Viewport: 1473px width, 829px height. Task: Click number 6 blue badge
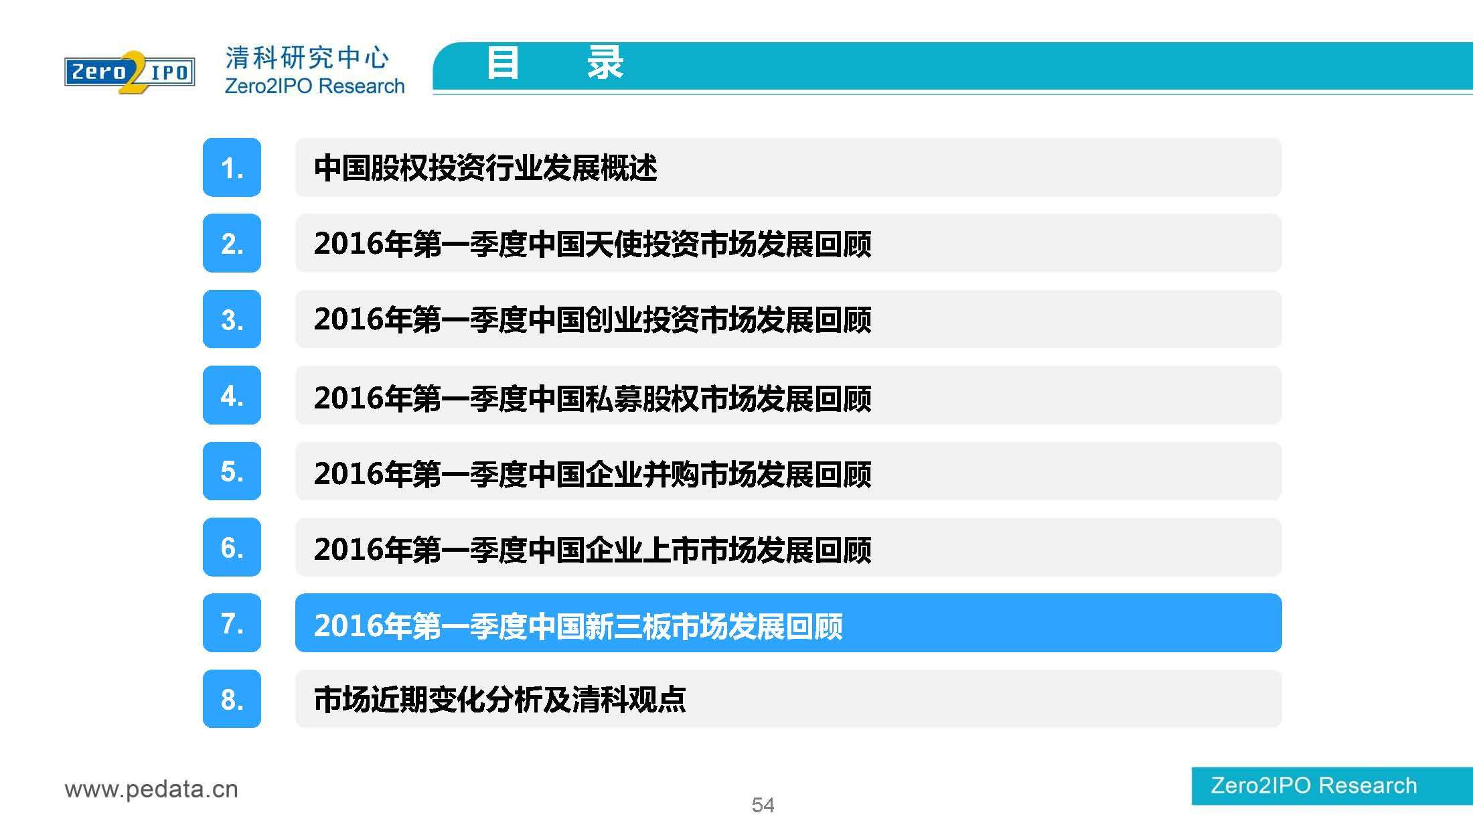pyautogui.click(x=232, y=547)
